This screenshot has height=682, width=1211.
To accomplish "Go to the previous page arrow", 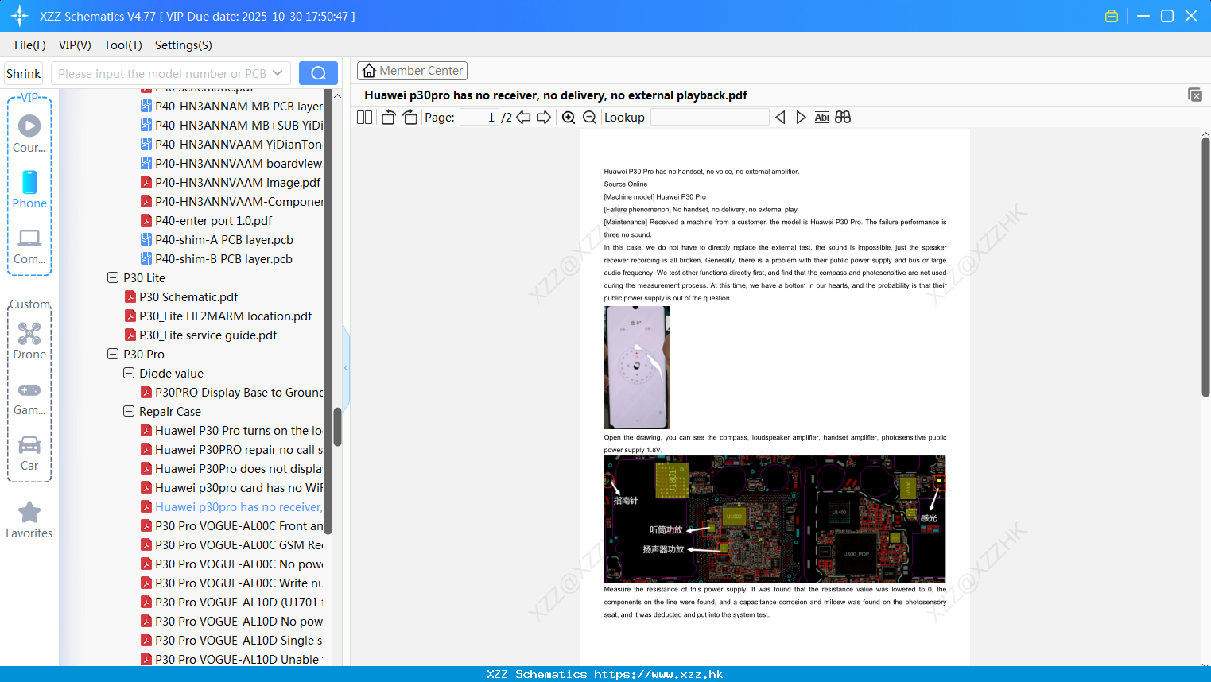I will point(523,118).
